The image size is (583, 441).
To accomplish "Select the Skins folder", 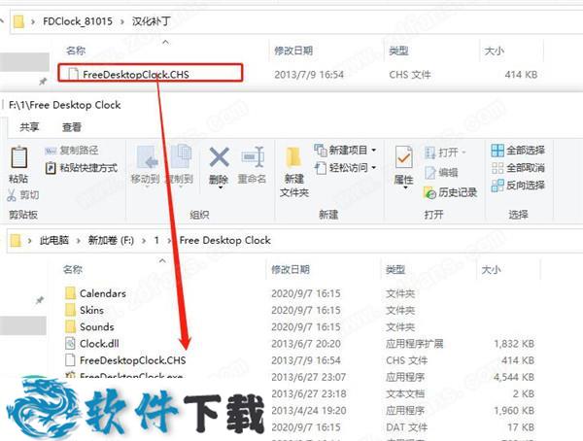I will pos(91,310).
